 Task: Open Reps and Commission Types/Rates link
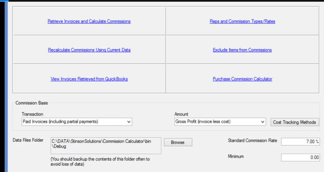point(242,21)
